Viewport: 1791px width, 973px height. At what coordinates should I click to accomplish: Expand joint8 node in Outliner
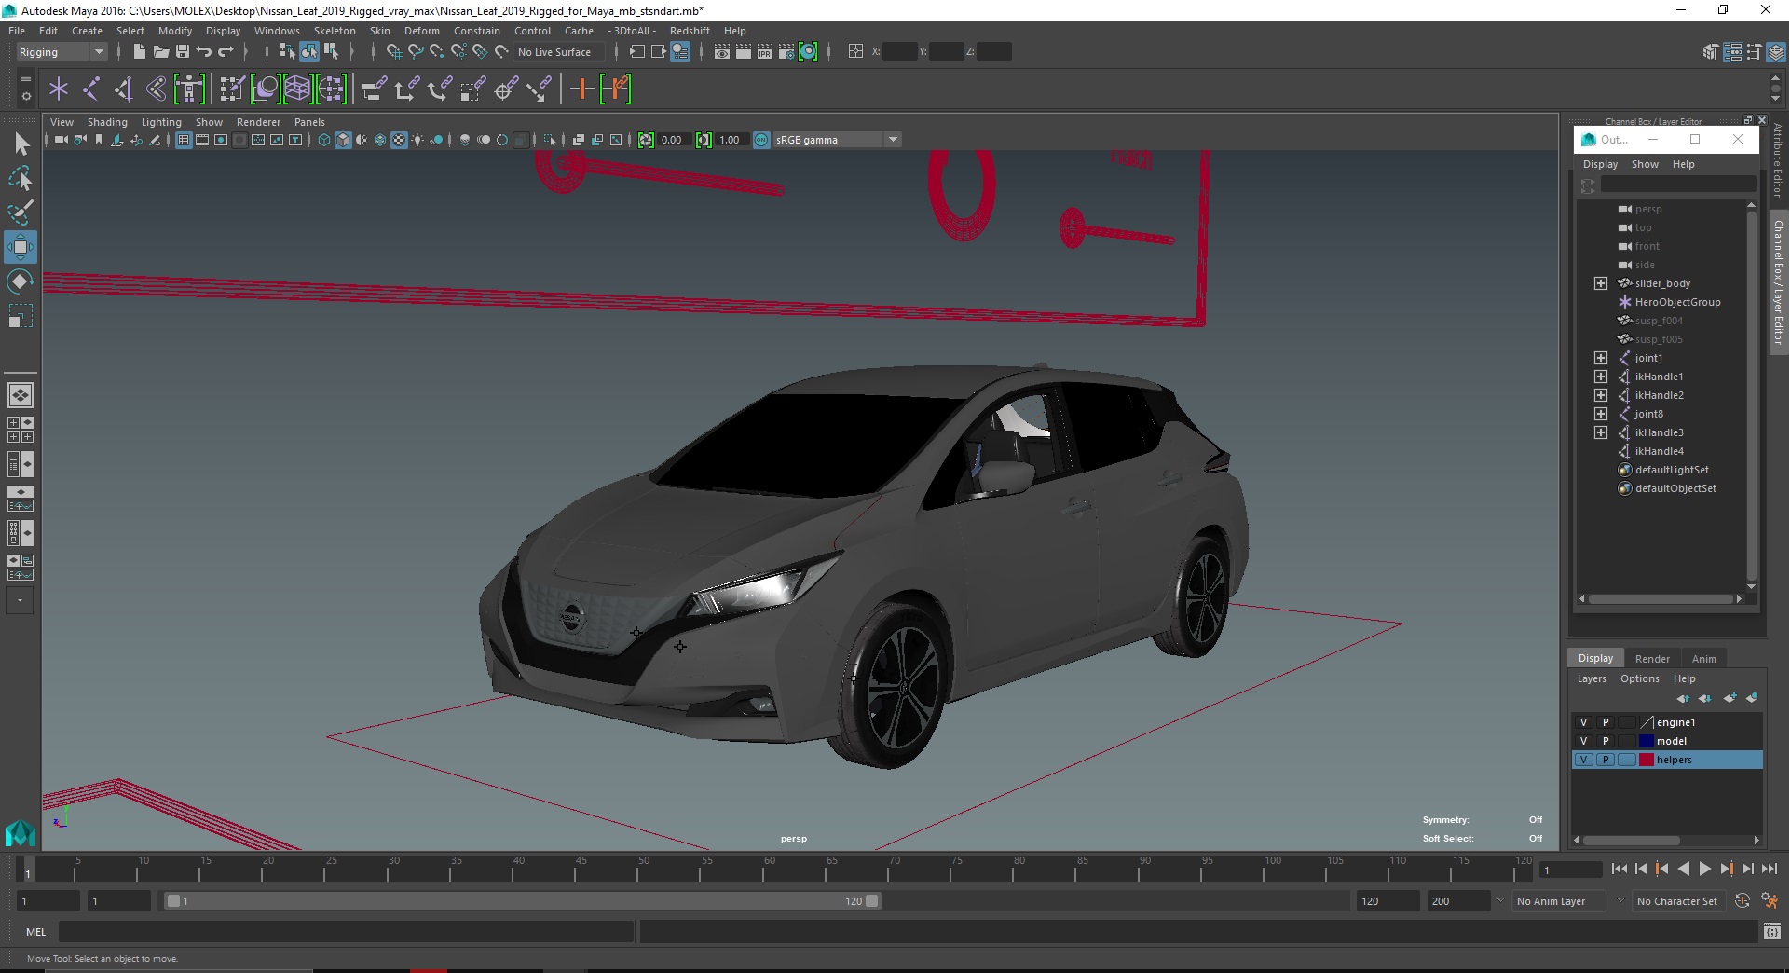[x=1600, y=414]
